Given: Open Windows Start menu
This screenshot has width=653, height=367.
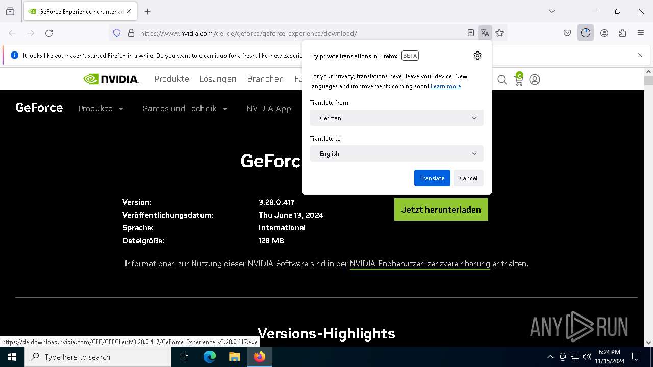Looking at the screenshot, I should click(12, 357).
